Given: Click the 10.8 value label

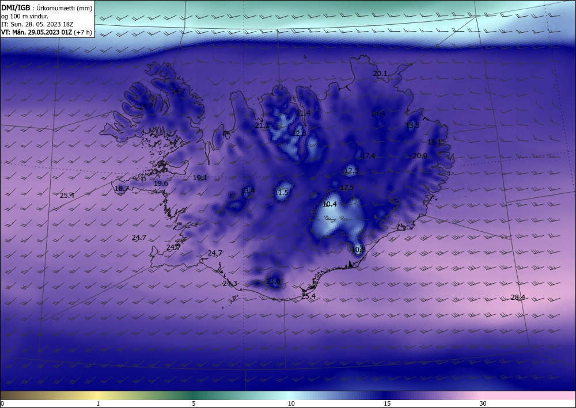Looking at the screenshot, I should 358,250.
